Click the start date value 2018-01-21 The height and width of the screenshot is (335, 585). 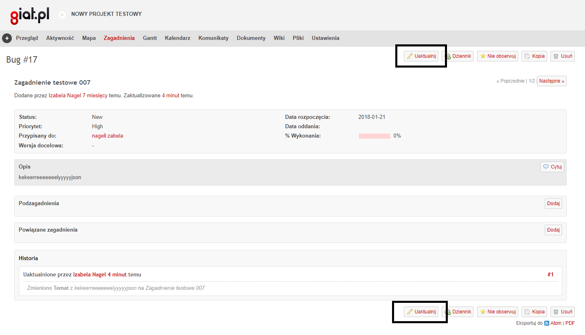pos(372,117)
